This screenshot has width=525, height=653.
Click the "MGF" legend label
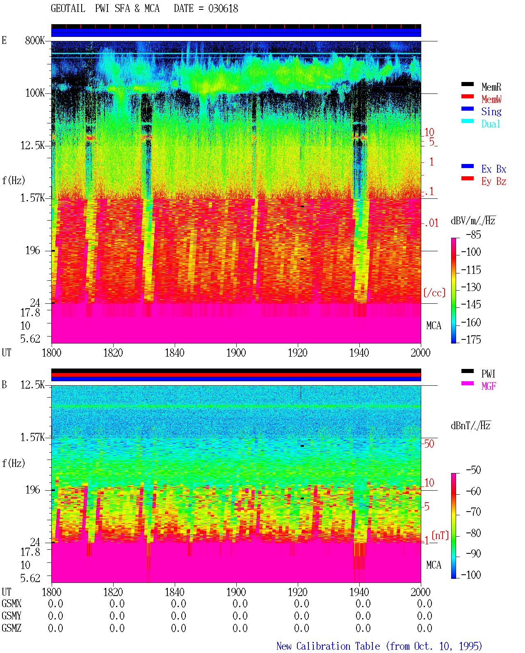[489, 386]
